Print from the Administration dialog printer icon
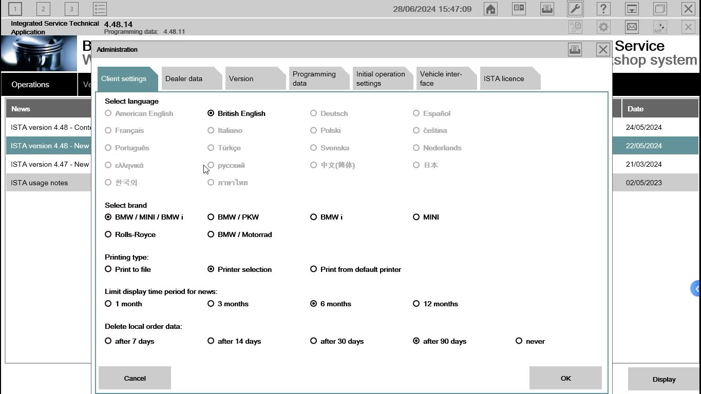The image size is (701, 394). [575, 49]
